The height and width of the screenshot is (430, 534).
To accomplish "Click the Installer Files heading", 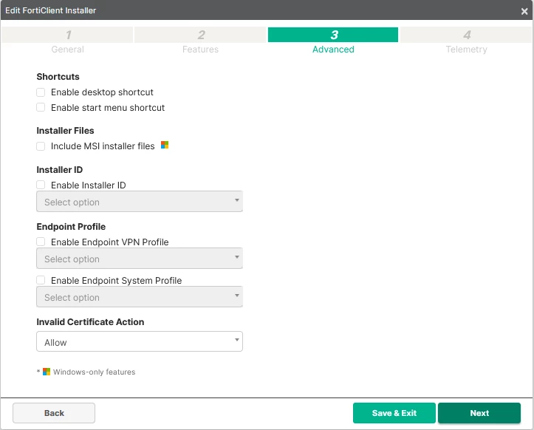I will tap(65, 131).
